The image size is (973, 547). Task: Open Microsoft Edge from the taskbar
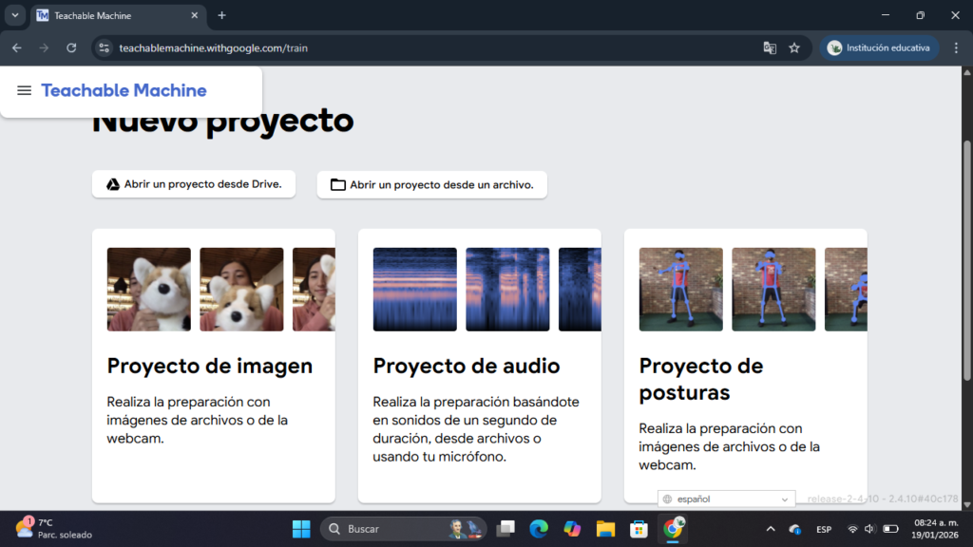538,528
